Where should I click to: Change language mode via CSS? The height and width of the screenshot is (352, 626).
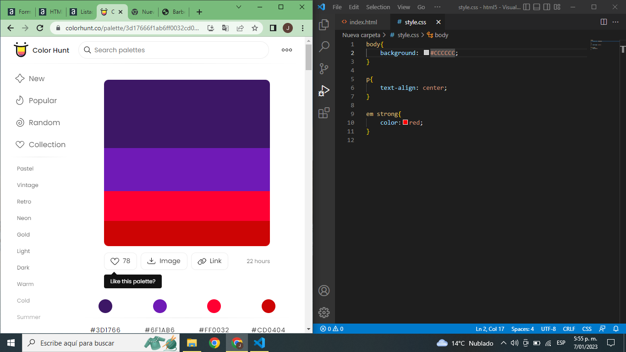[x=587, y=329]
